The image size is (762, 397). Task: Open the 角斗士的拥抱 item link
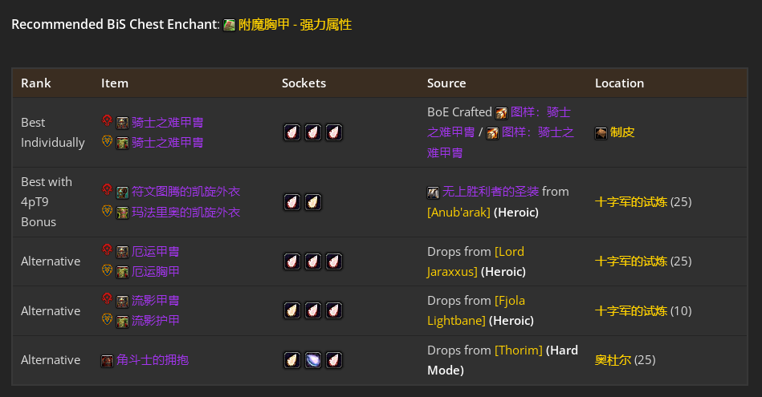152,359
